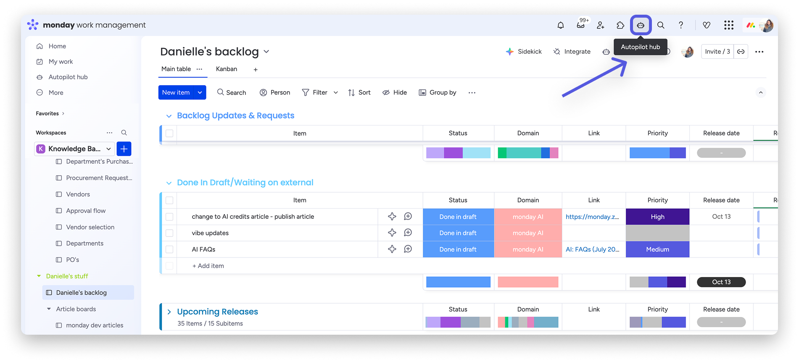Open Workspaces options dots
This screenshot has height=362, width=799.
(x=110, y=133)
